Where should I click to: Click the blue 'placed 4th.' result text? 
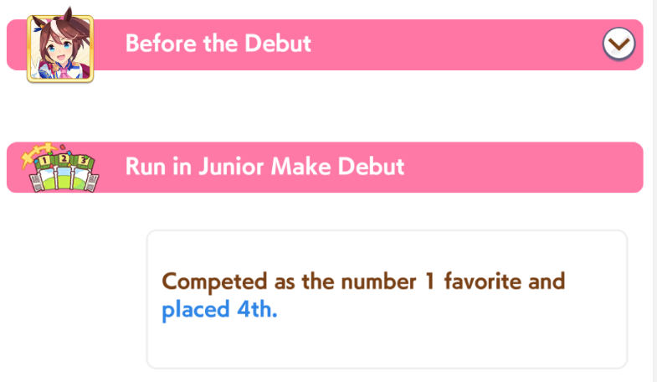pos(219,309)
